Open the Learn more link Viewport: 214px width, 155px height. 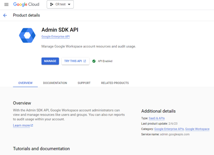click(x=21, y=125)
